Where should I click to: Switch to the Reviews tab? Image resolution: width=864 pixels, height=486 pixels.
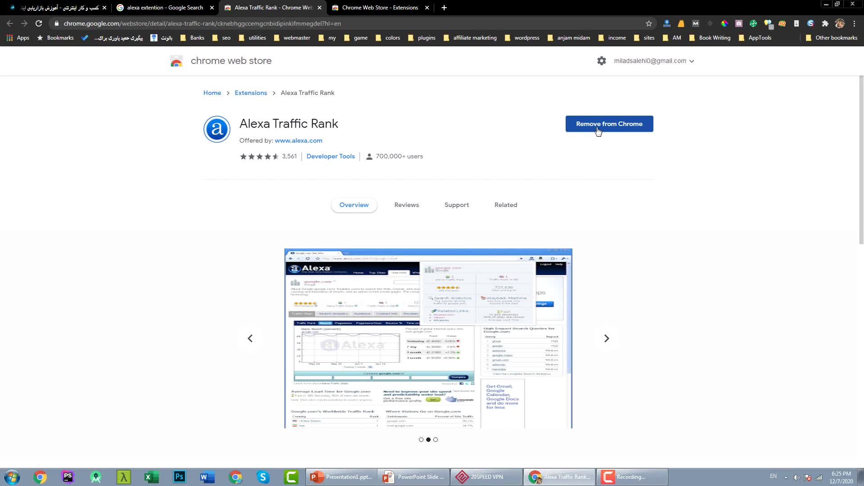point(406,205)
